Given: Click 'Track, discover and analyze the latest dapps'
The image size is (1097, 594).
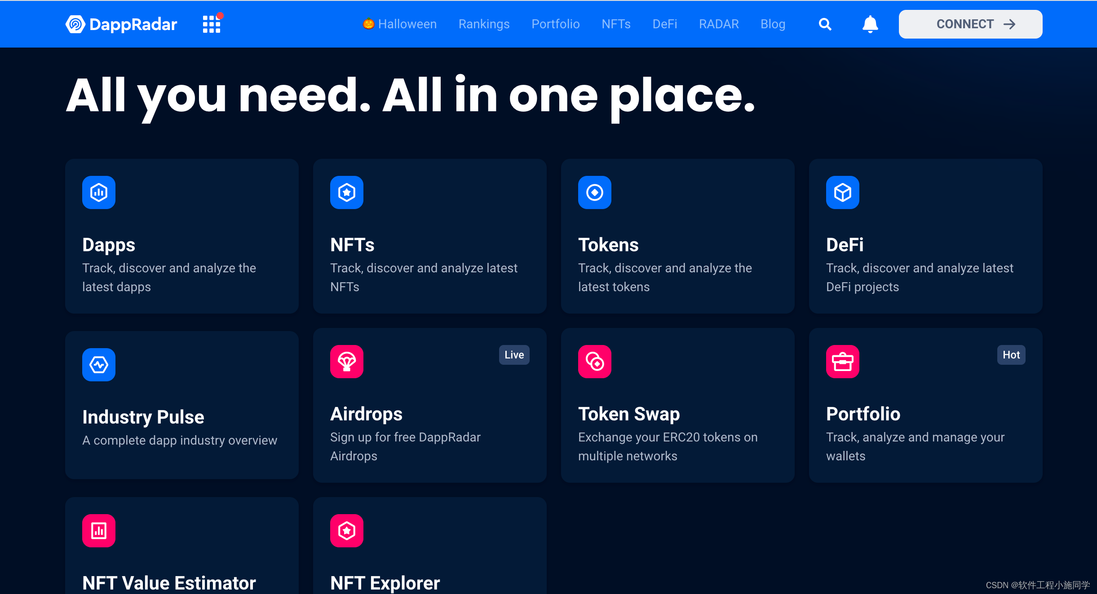Looking at the screenshot, I should pos(169,277).
